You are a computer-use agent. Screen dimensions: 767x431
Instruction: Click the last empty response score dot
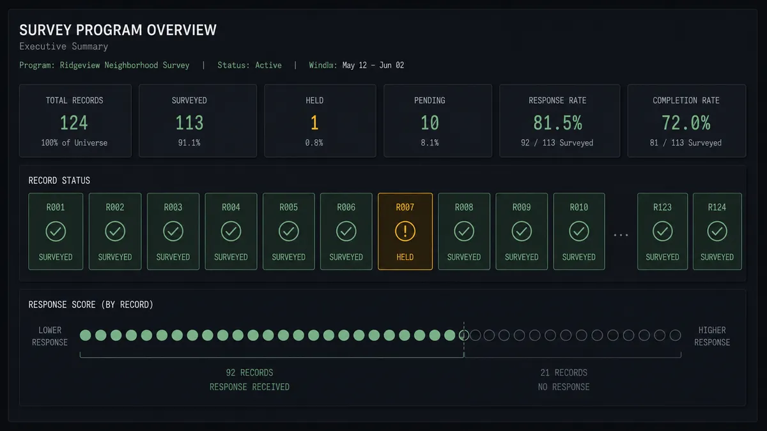(677, 335)
